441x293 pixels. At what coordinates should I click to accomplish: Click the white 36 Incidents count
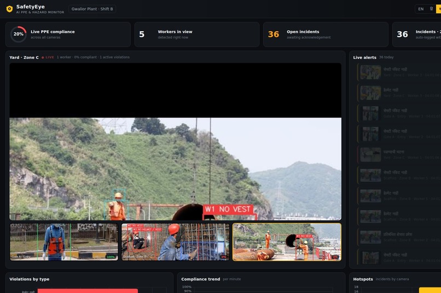[402, 34]
